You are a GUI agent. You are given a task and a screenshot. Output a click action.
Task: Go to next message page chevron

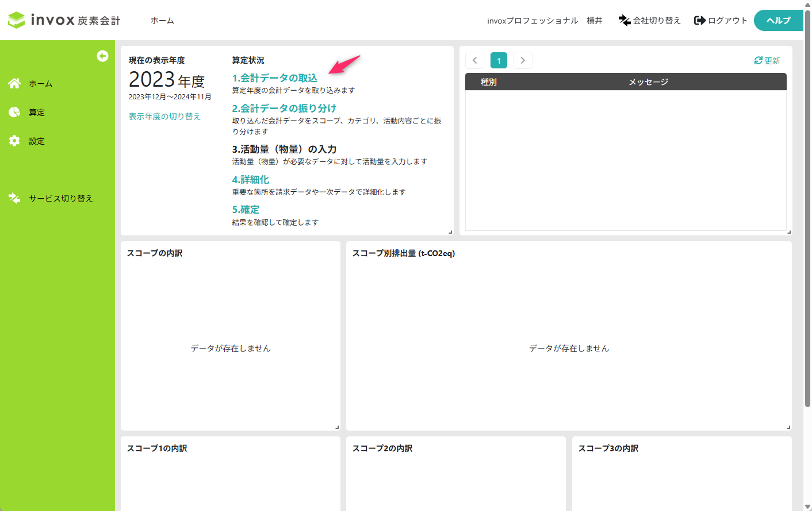pyautogui.click(x=523, y=60)
